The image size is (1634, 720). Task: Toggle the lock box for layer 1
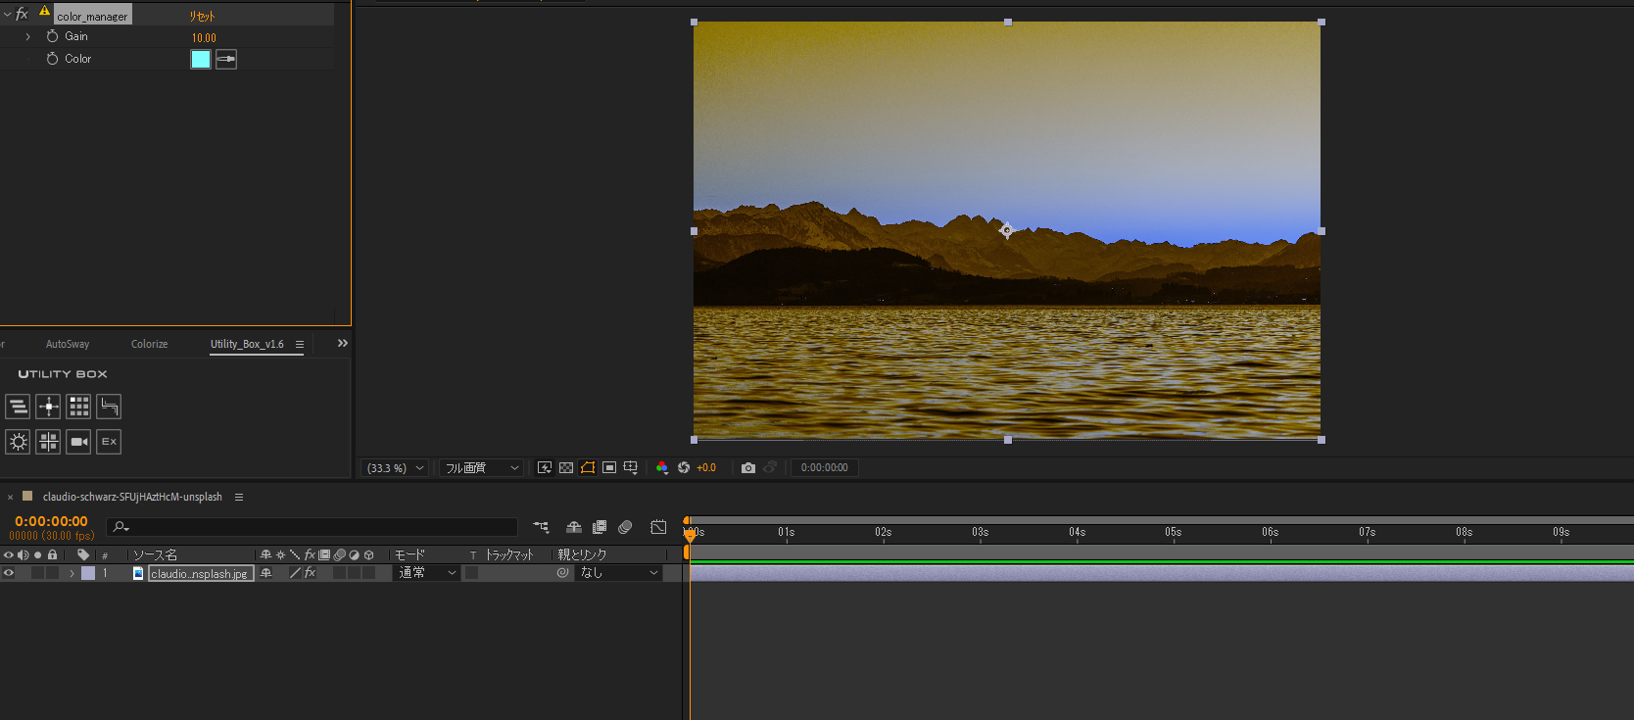pyautogui.click(x=53, y=573)
